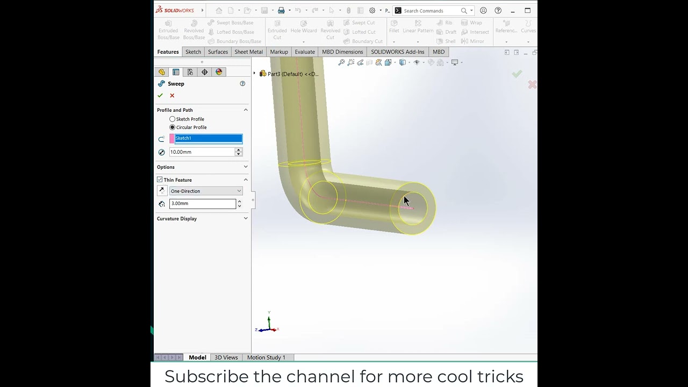Open Sweep help question mark icon
Image resolution: width=688 pixels, height=387 pixels.
[x=242, y=84]
